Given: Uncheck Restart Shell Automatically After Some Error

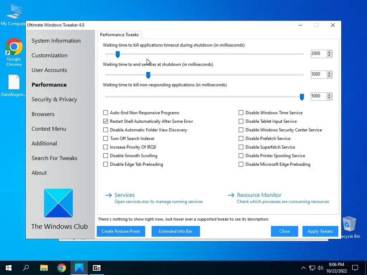Looking at the screenshot, I should pyautogui.click(x=106, y=121).
